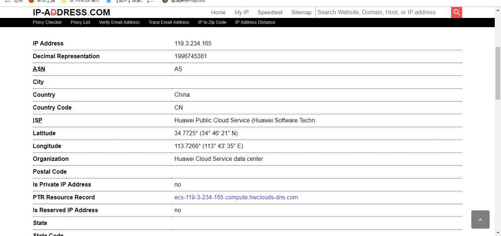Select the 'CN' country code value
This screenshot has width=501, height=236.
179,107
